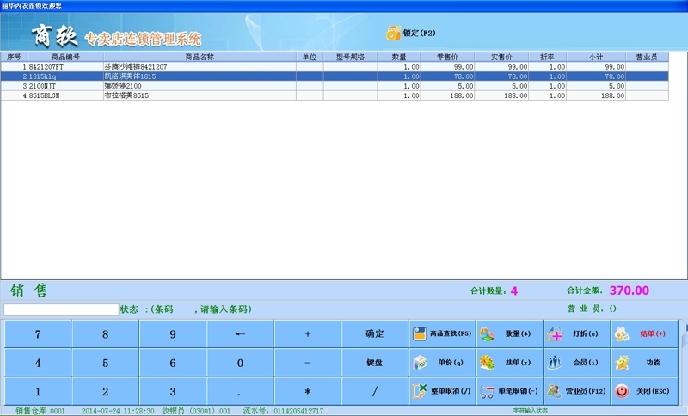Click 单价(q) unit price button
The image size is (688, 416).
click(442, 363)
